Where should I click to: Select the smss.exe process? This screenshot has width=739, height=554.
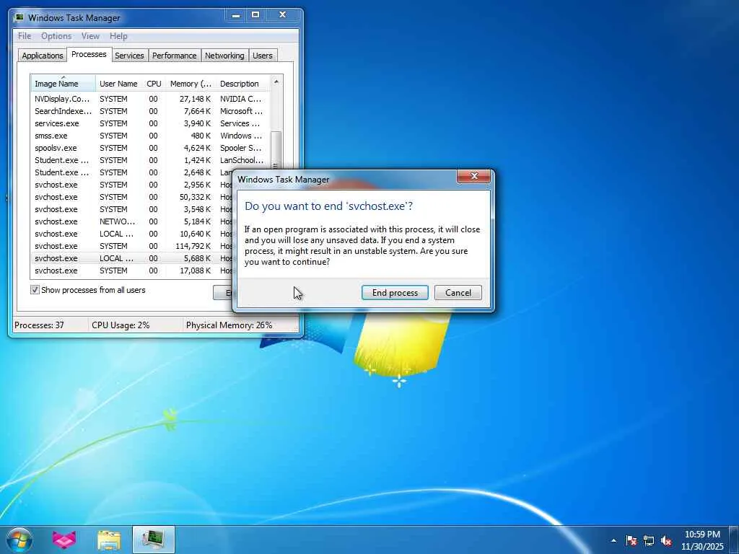151,136
